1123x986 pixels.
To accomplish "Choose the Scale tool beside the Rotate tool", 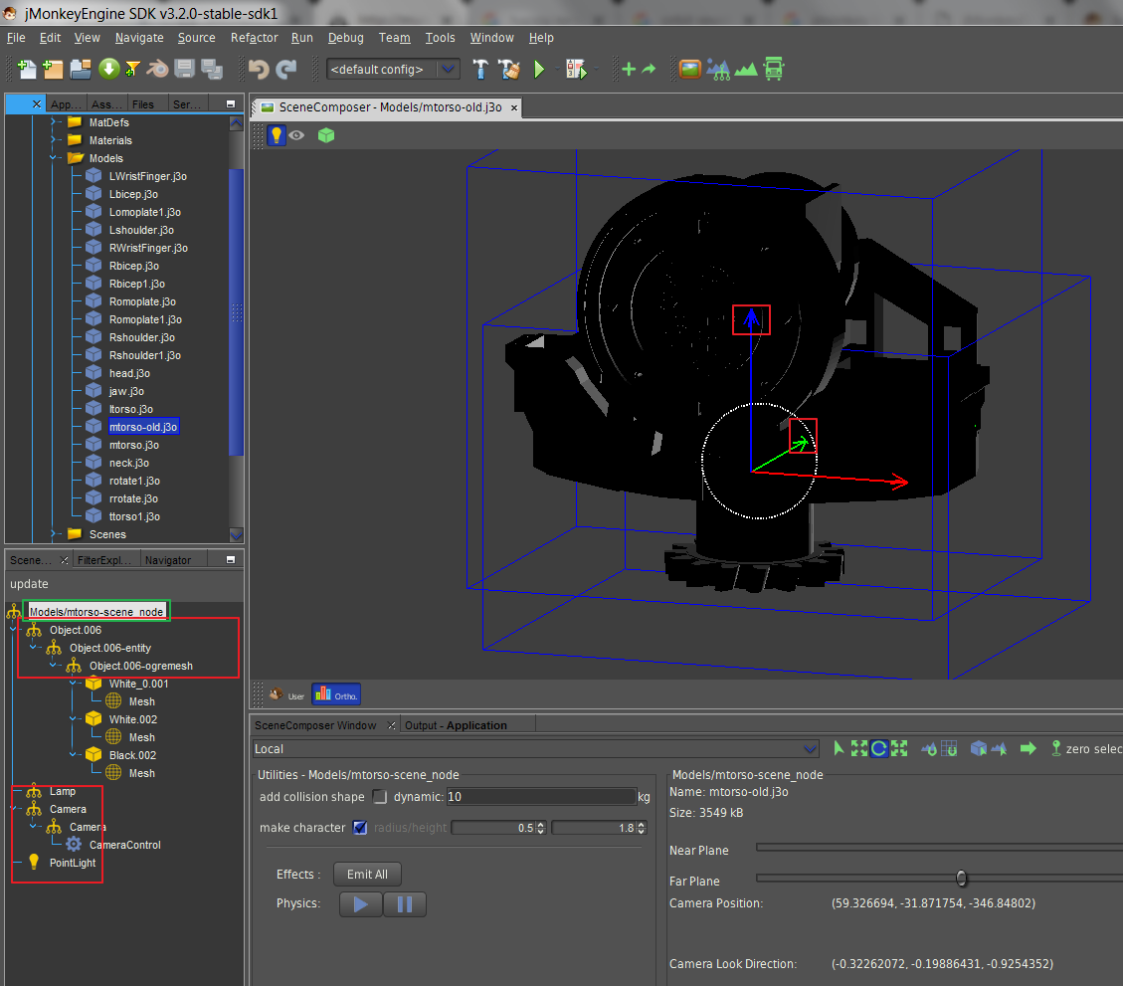I will click(x=899, y=748).
